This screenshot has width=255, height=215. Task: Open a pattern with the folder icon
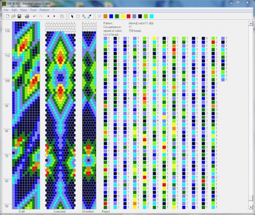coord(13,16)
